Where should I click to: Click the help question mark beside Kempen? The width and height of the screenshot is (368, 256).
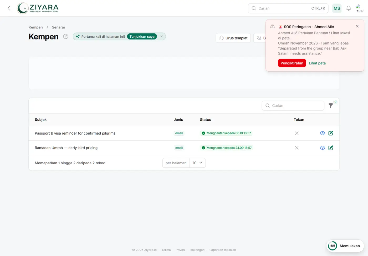pos(66,37)
